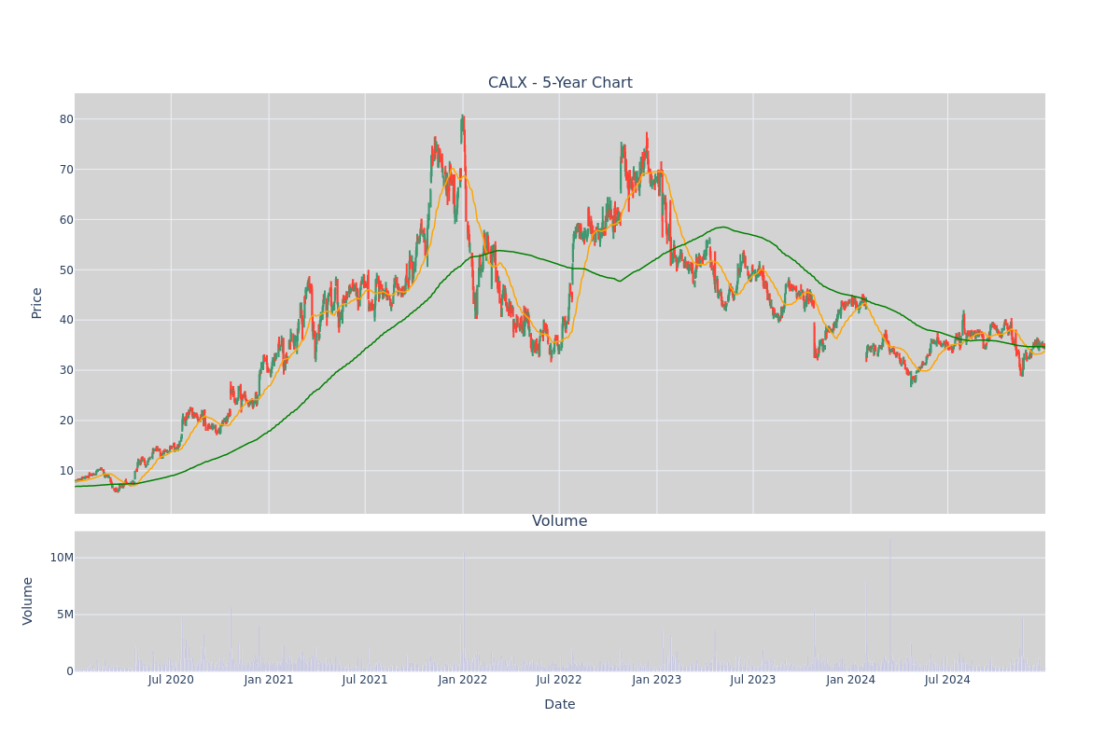Screen dimensions: 1120x746
Task: Click the 20 price tick label
Action: pos(66,421)
